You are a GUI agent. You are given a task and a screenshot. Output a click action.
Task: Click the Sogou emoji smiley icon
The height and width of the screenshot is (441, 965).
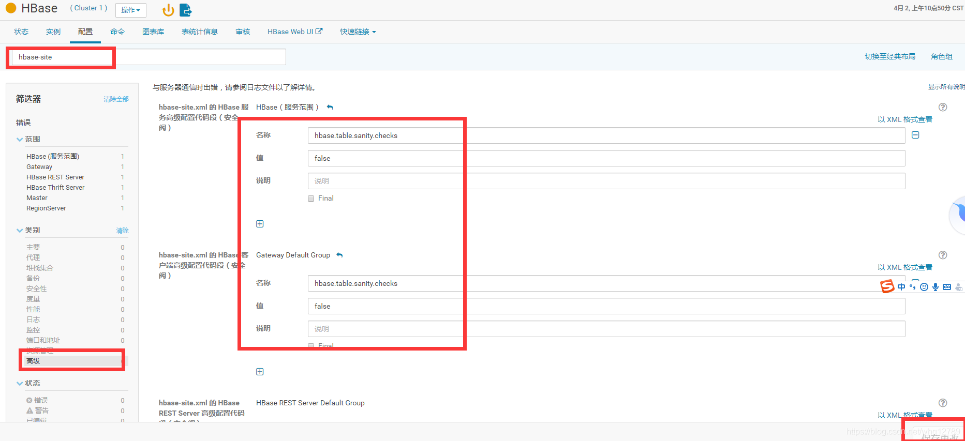pos(924,287)
